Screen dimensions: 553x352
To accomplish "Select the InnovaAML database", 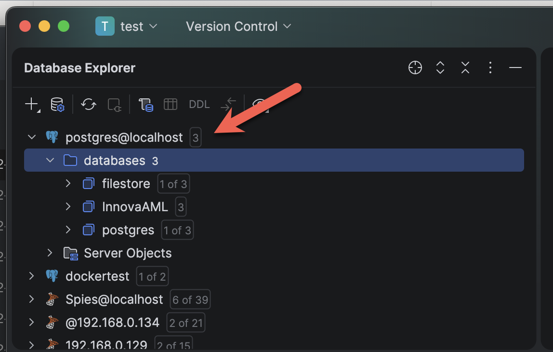I will [x=135, y=207].
